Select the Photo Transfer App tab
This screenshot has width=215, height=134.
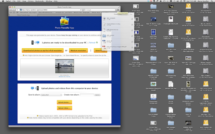coord(24,15)
